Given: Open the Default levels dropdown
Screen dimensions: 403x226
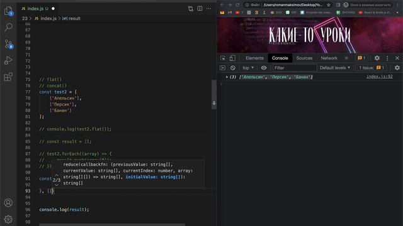Looking at the screenshot, I should click(x=334, y=68).
